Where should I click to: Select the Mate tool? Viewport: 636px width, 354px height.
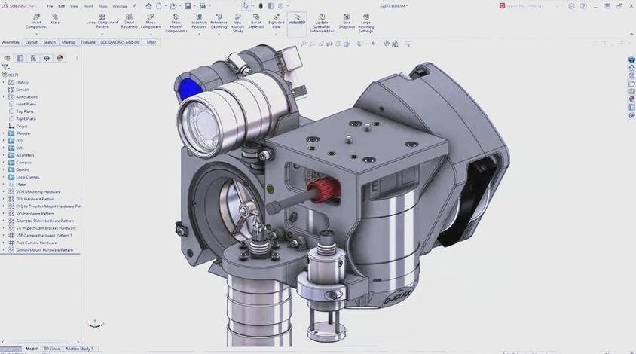pyautogui.click(x=55, y=19)
